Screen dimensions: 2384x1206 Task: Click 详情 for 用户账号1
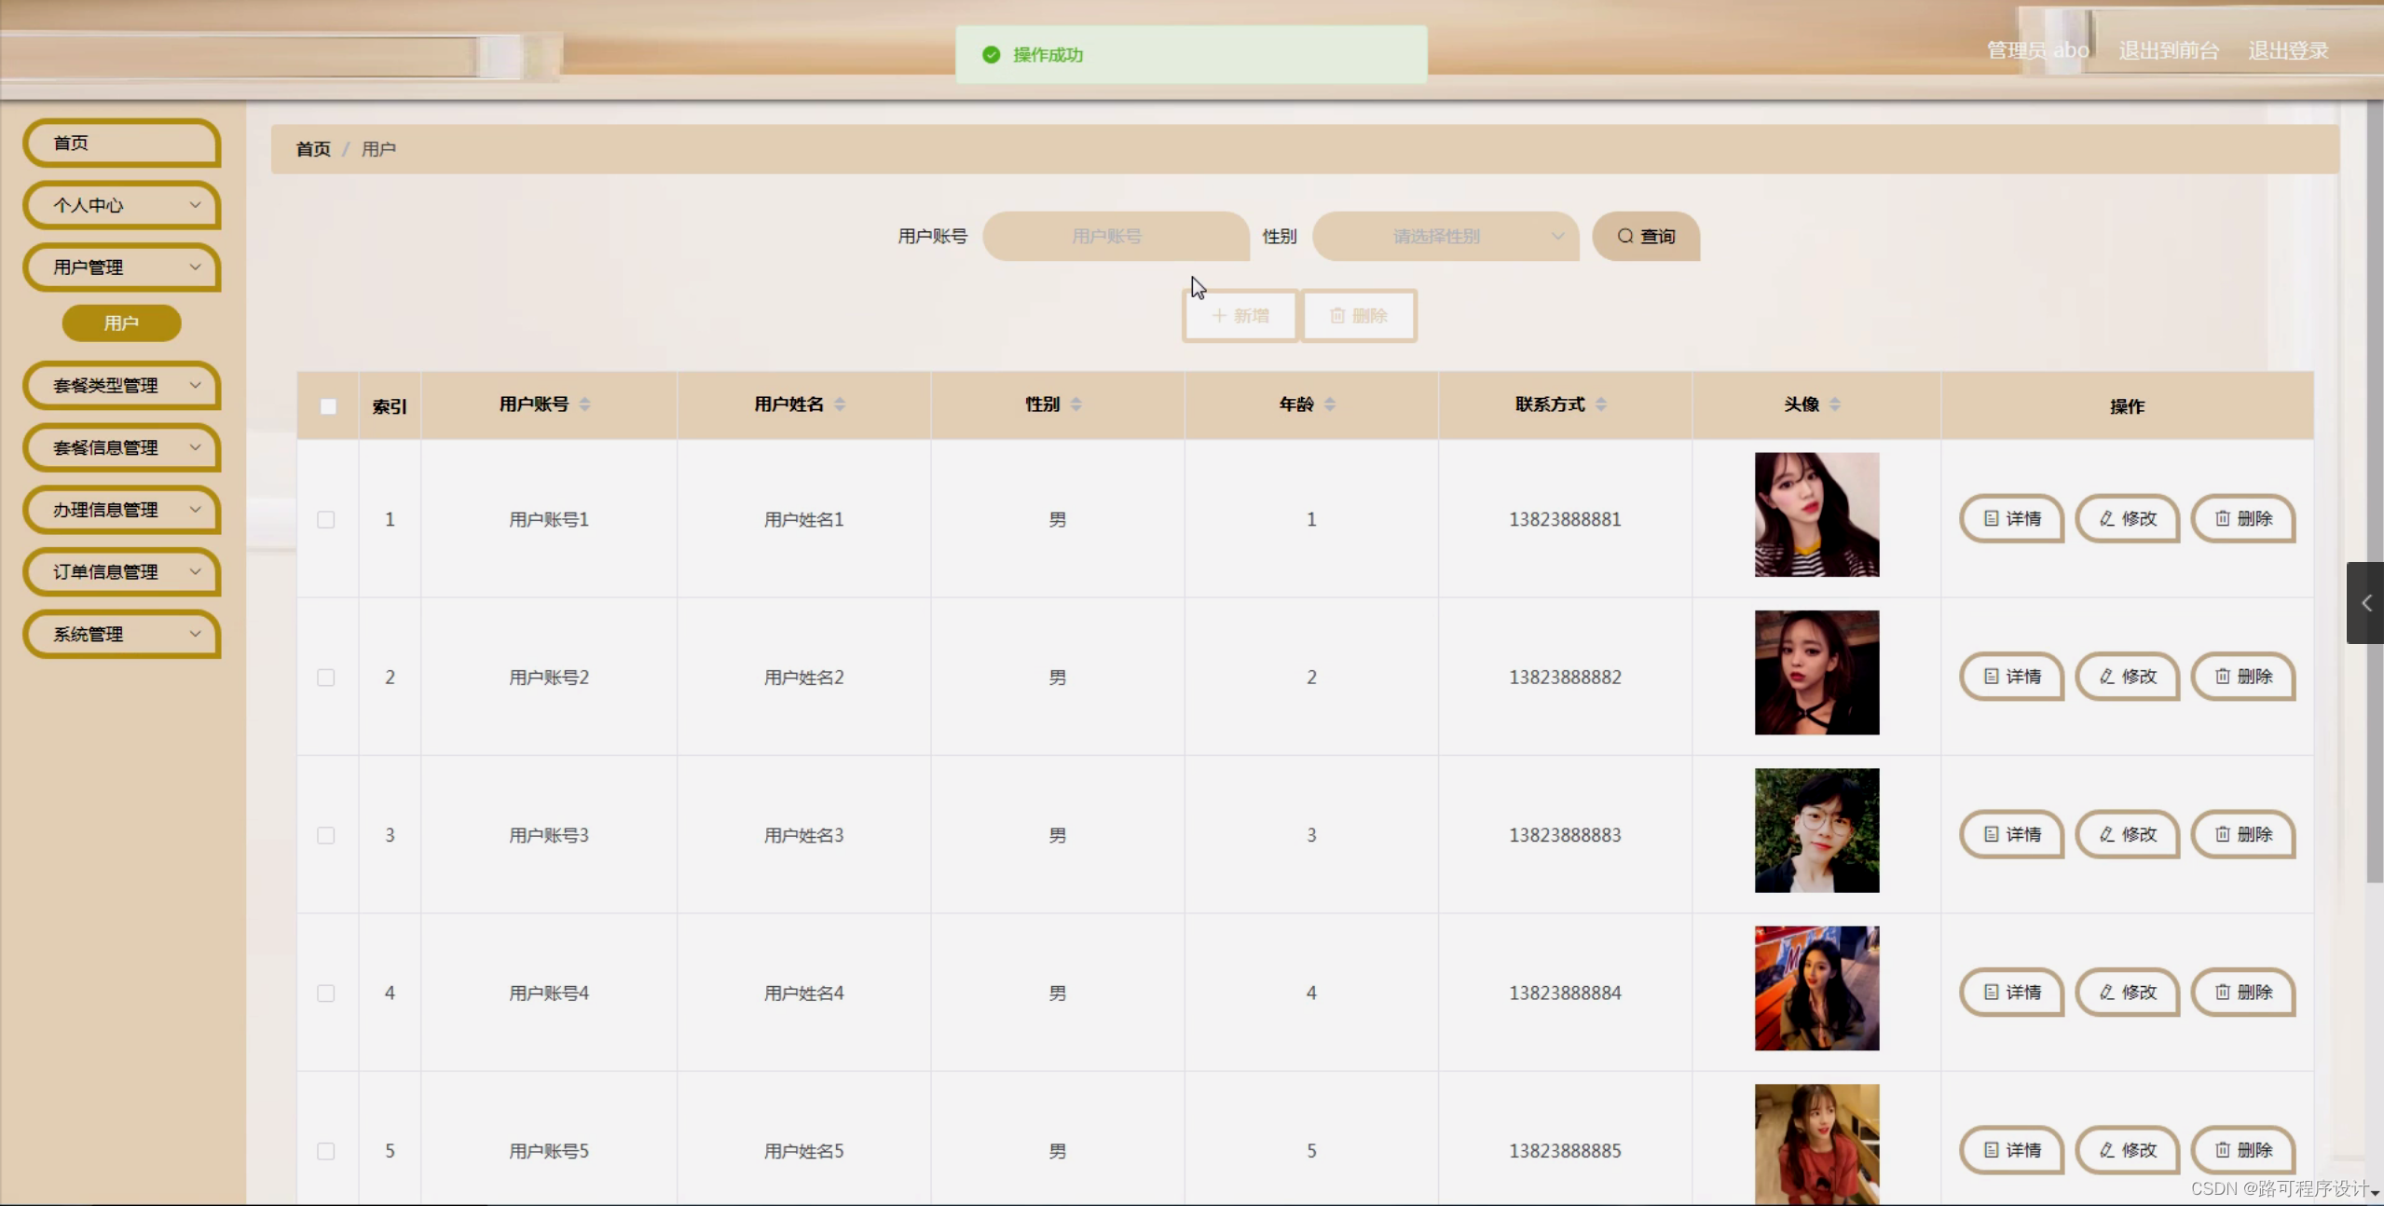[x=2011, y=519]
